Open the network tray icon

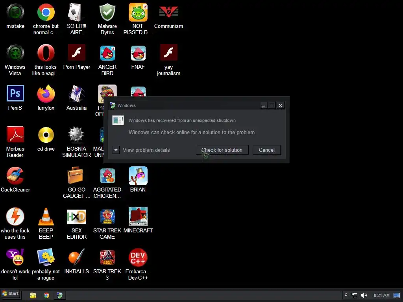355,295
